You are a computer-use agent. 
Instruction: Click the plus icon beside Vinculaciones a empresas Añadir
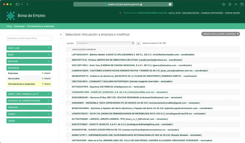43,84
